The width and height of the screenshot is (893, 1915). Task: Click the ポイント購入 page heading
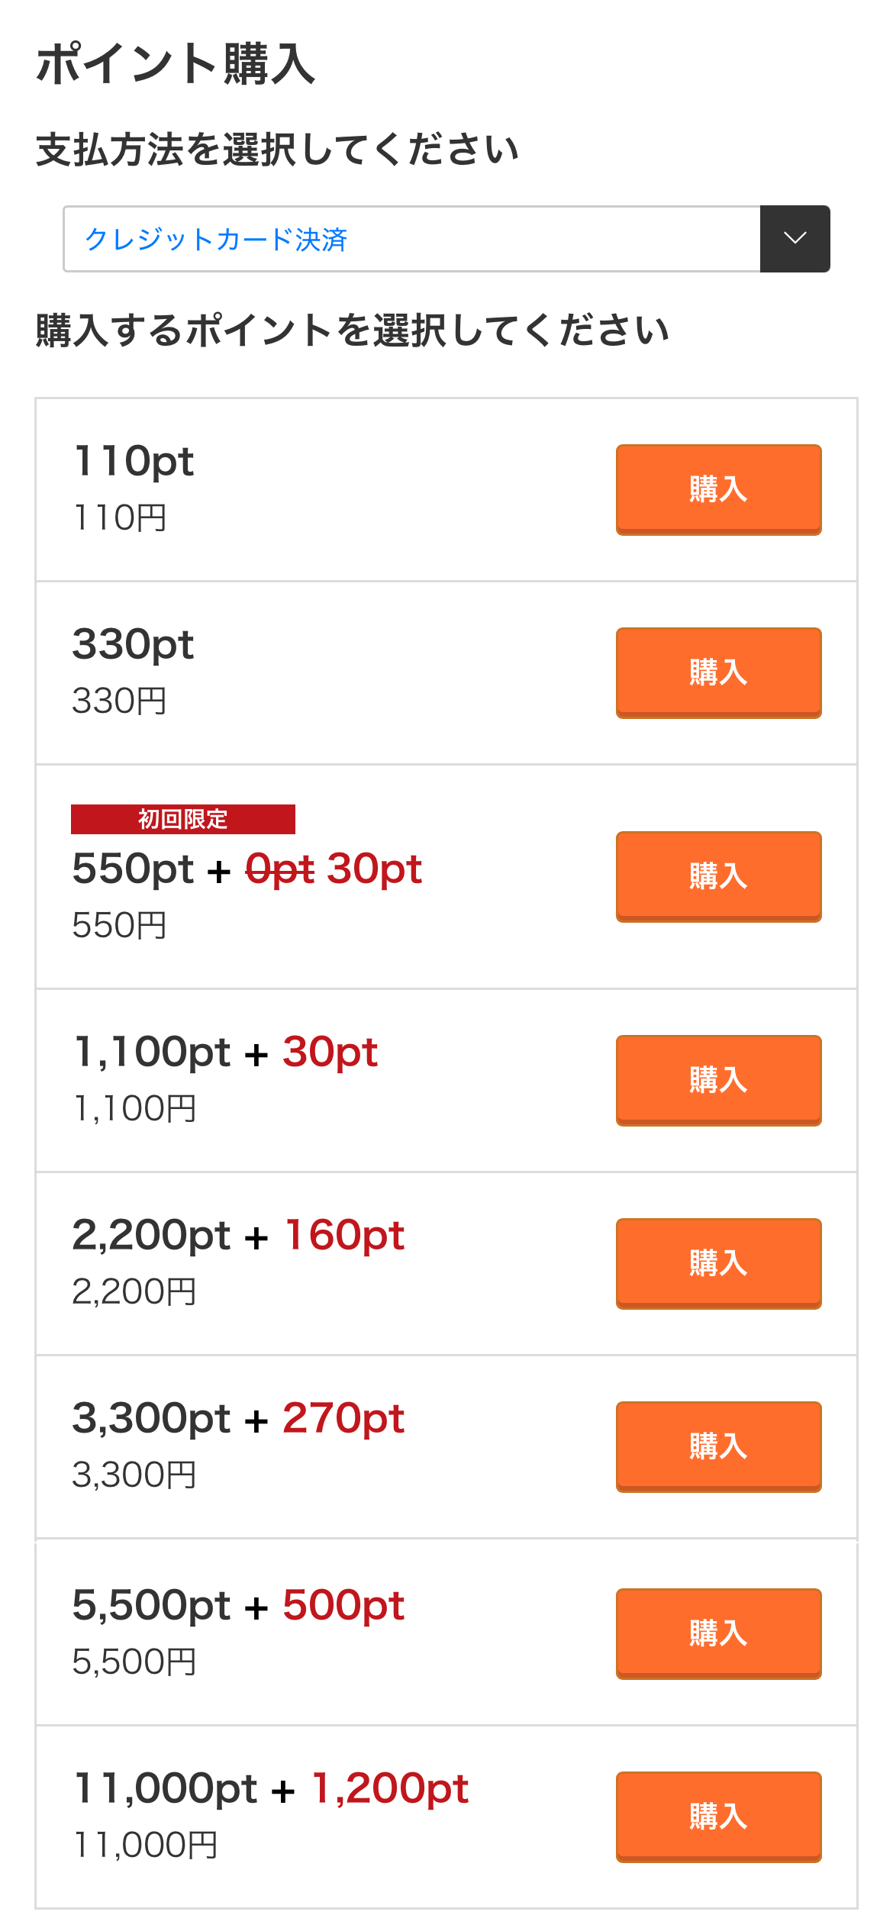pyautogui.click(x=176, y=63)
